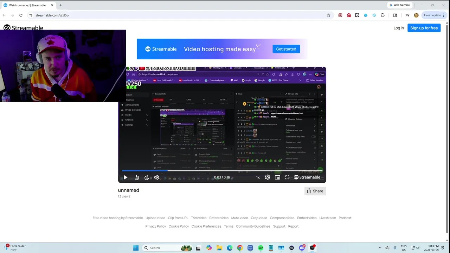450x253 pixels.
Task: Play the video
Action: pyautogui.click(x=126, y=177)
